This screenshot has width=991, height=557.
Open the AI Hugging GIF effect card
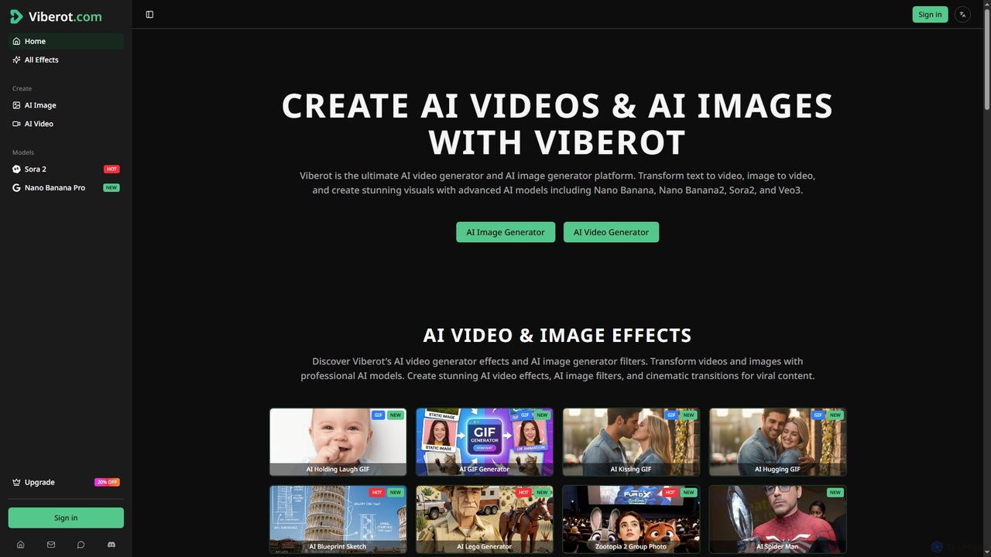[x=778, y=442]
